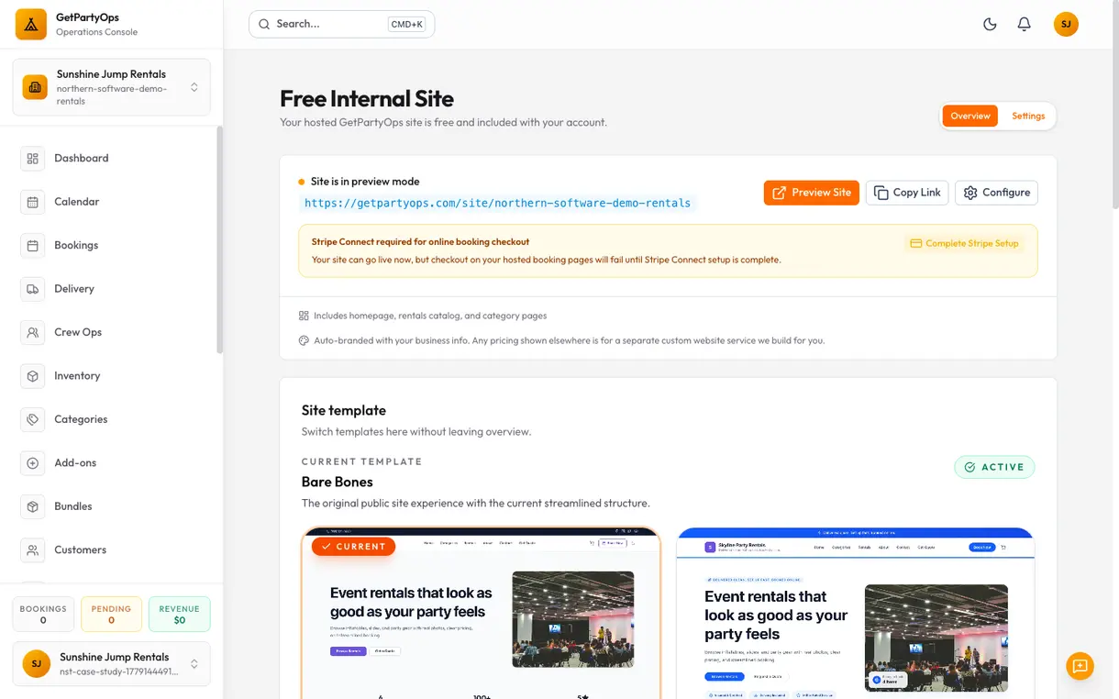Click the Delivery truck icon
The width and height of the screenshot is (1119, 699).
33,289
